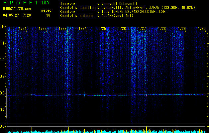Click the 1.1 kHz axis label
The height and width of the screenshot is (133, 209).
(x=3, y=43)
